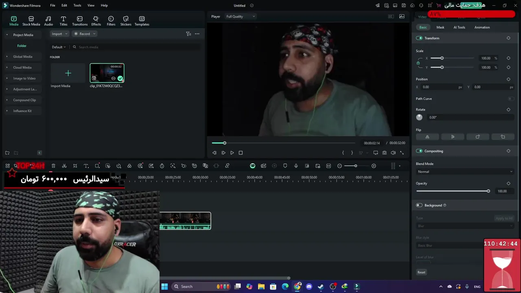This screenshot has width=521, height=293.
Task: Click the Opacity slider handle
Action: pos(488,191)
